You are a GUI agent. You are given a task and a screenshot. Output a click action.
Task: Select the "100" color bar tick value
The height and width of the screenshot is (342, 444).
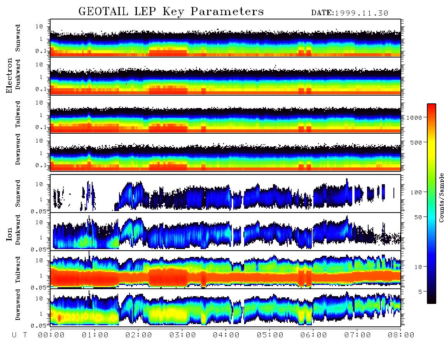point(416,192)
